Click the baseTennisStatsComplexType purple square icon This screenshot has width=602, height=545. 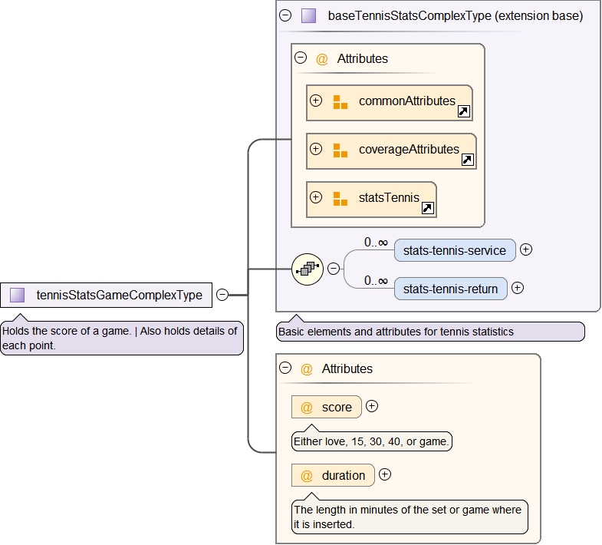[308, 15]
